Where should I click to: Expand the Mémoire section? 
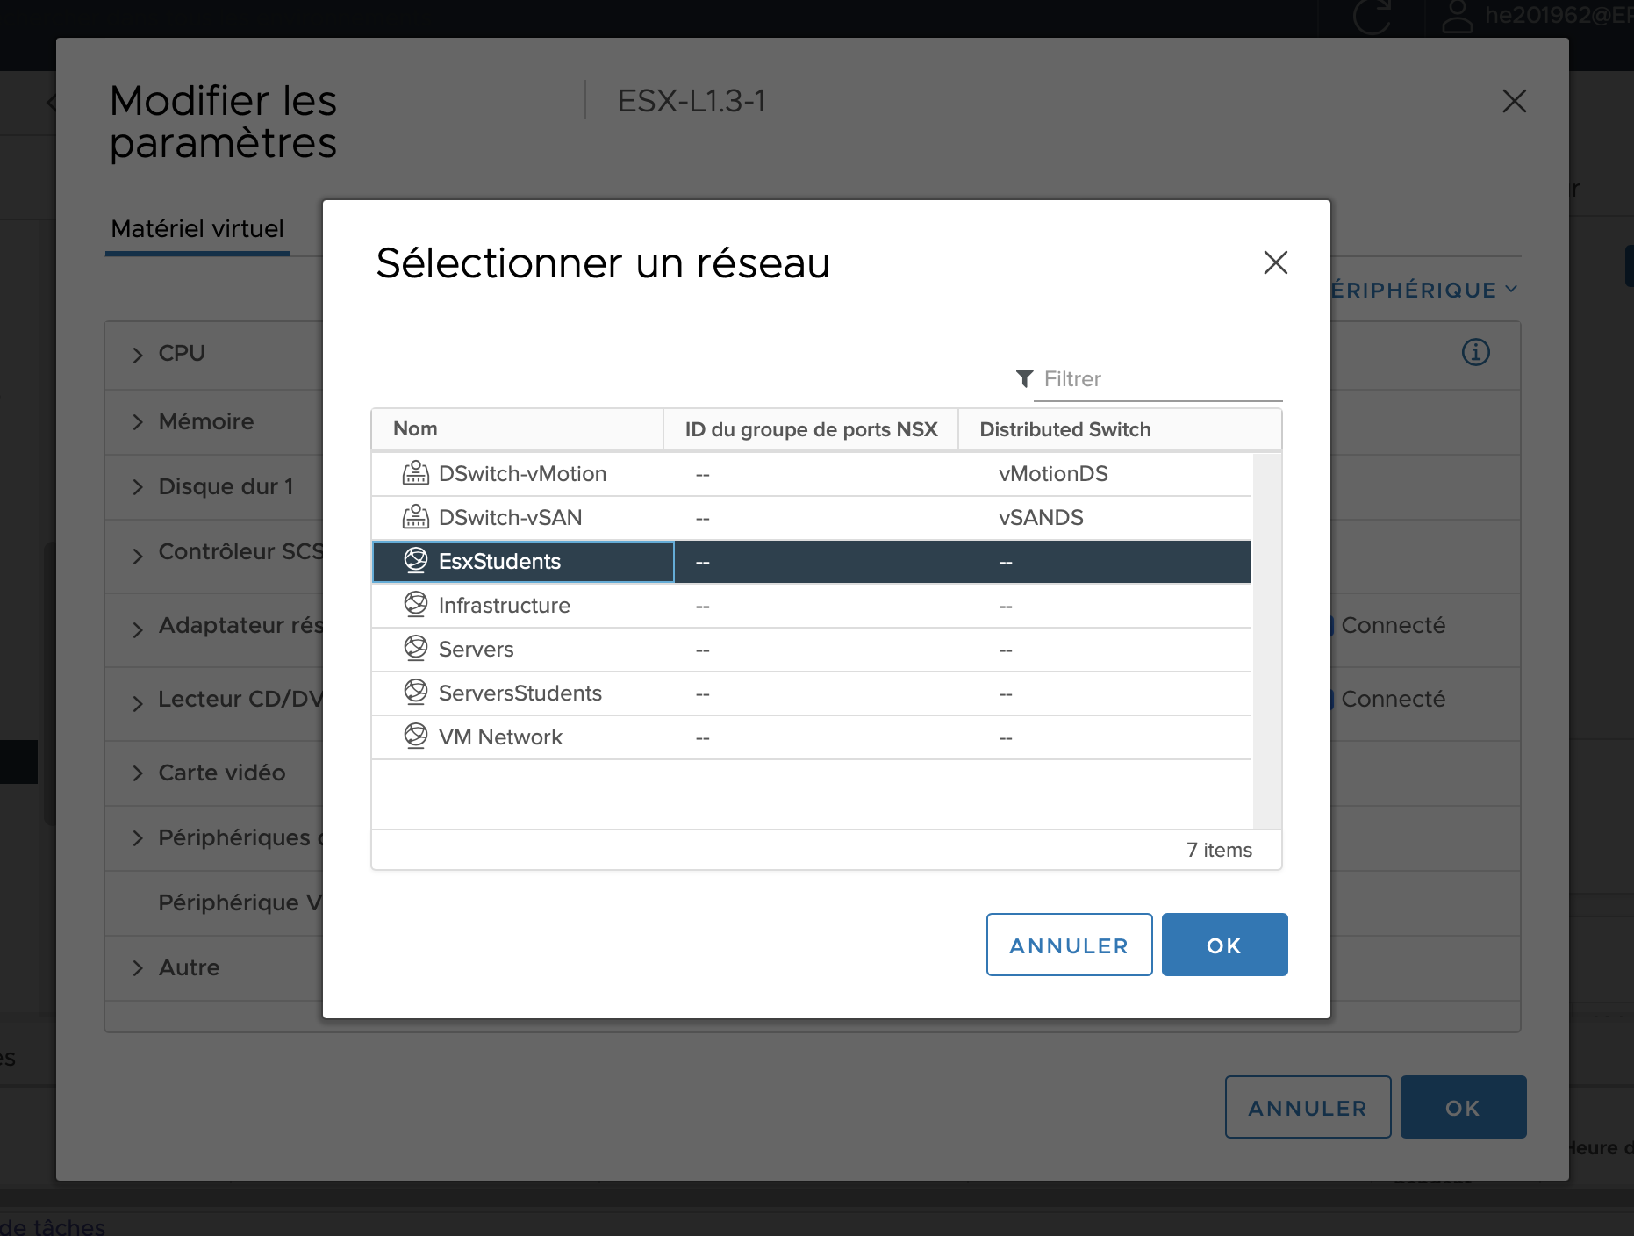(138, 422)
